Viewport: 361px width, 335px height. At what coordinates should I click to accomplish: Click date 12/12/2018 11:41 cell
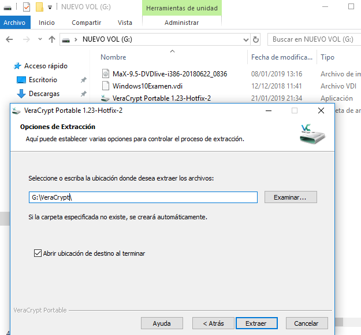(277, 86)
